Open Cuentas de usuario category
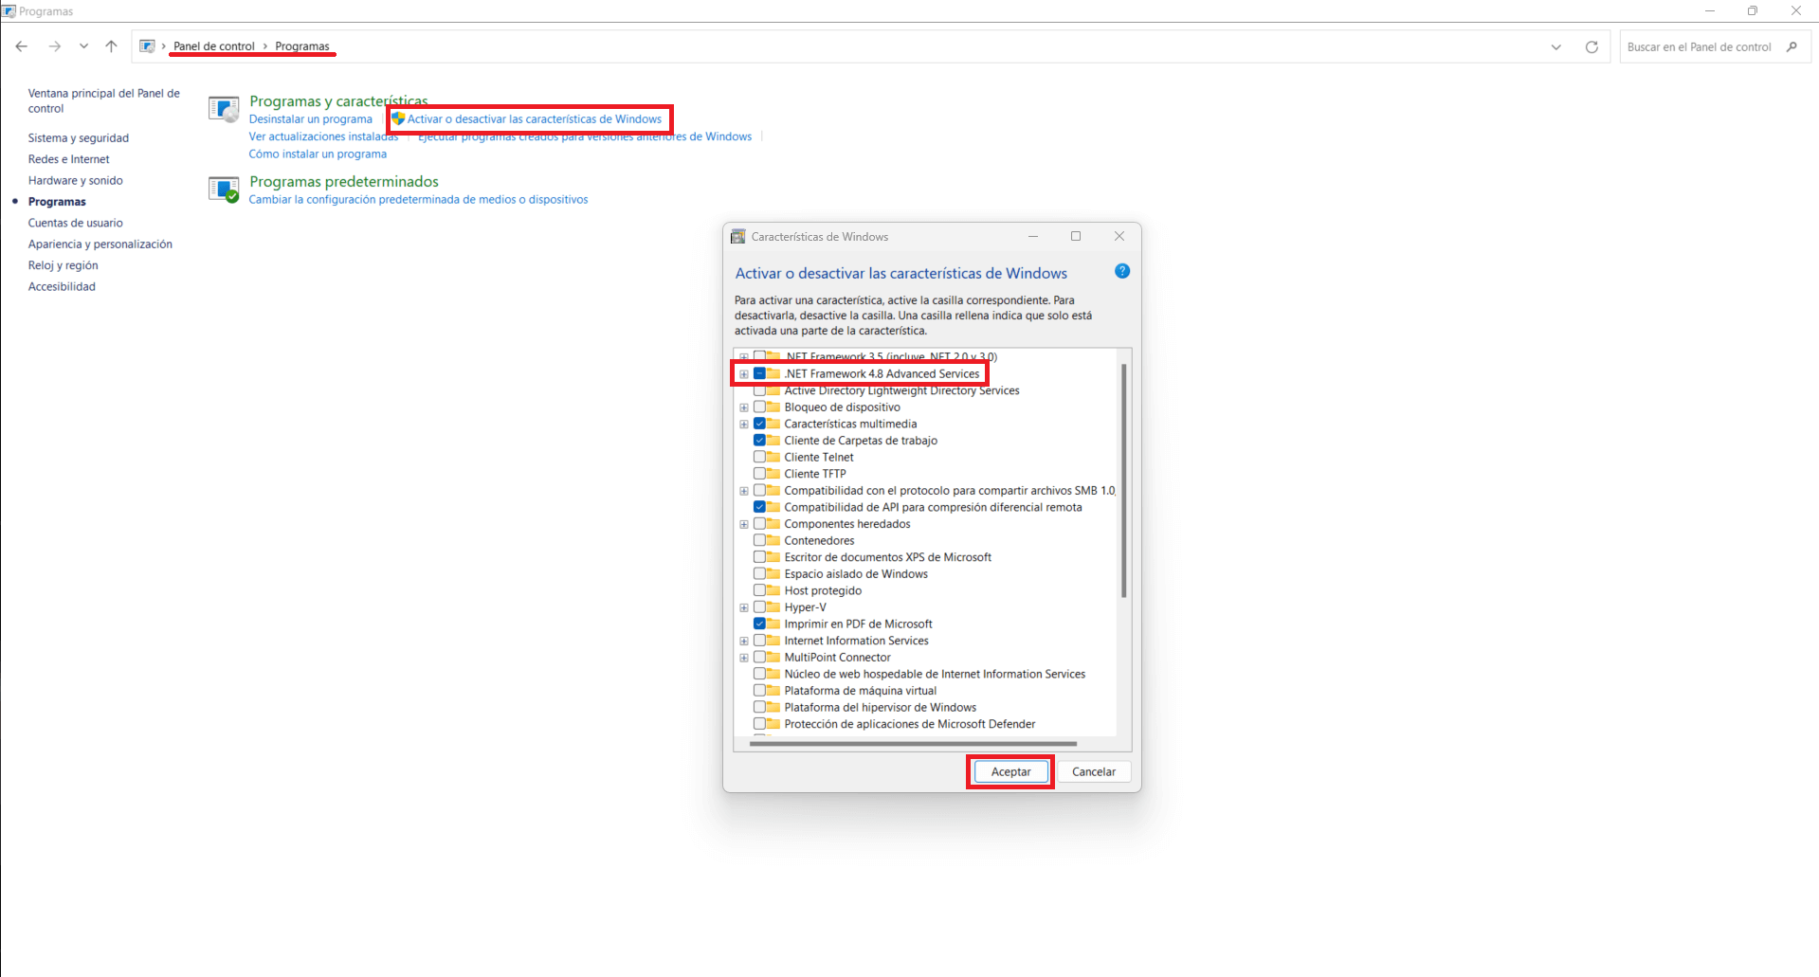1819x977 pixels. (x=76, y=224)
